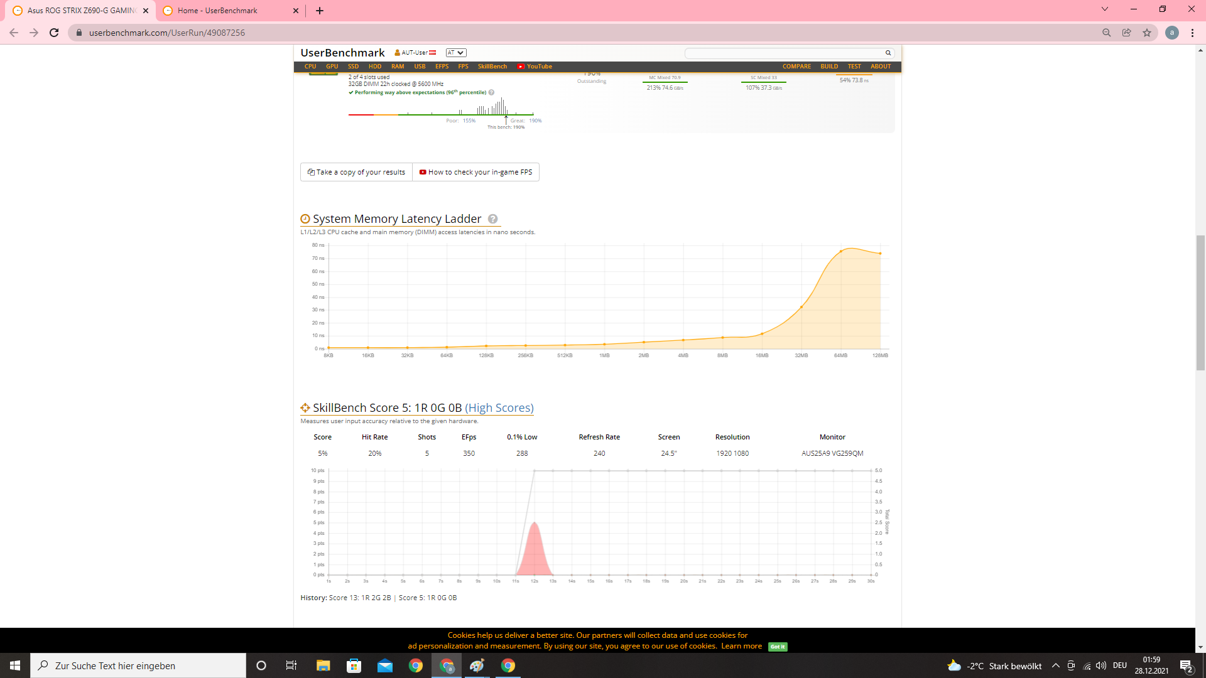Dismiss the cookie banner with Got it
Image resolution: width=1206 pixels, height=678 pixels.
(x=778, y=647)
